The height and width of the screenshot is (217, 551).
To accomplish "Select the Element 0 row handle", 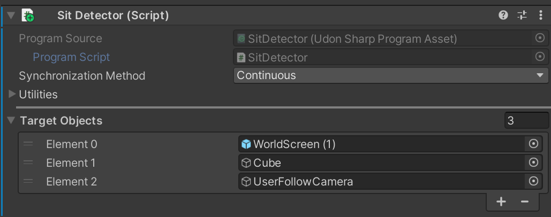I will 28,144.
